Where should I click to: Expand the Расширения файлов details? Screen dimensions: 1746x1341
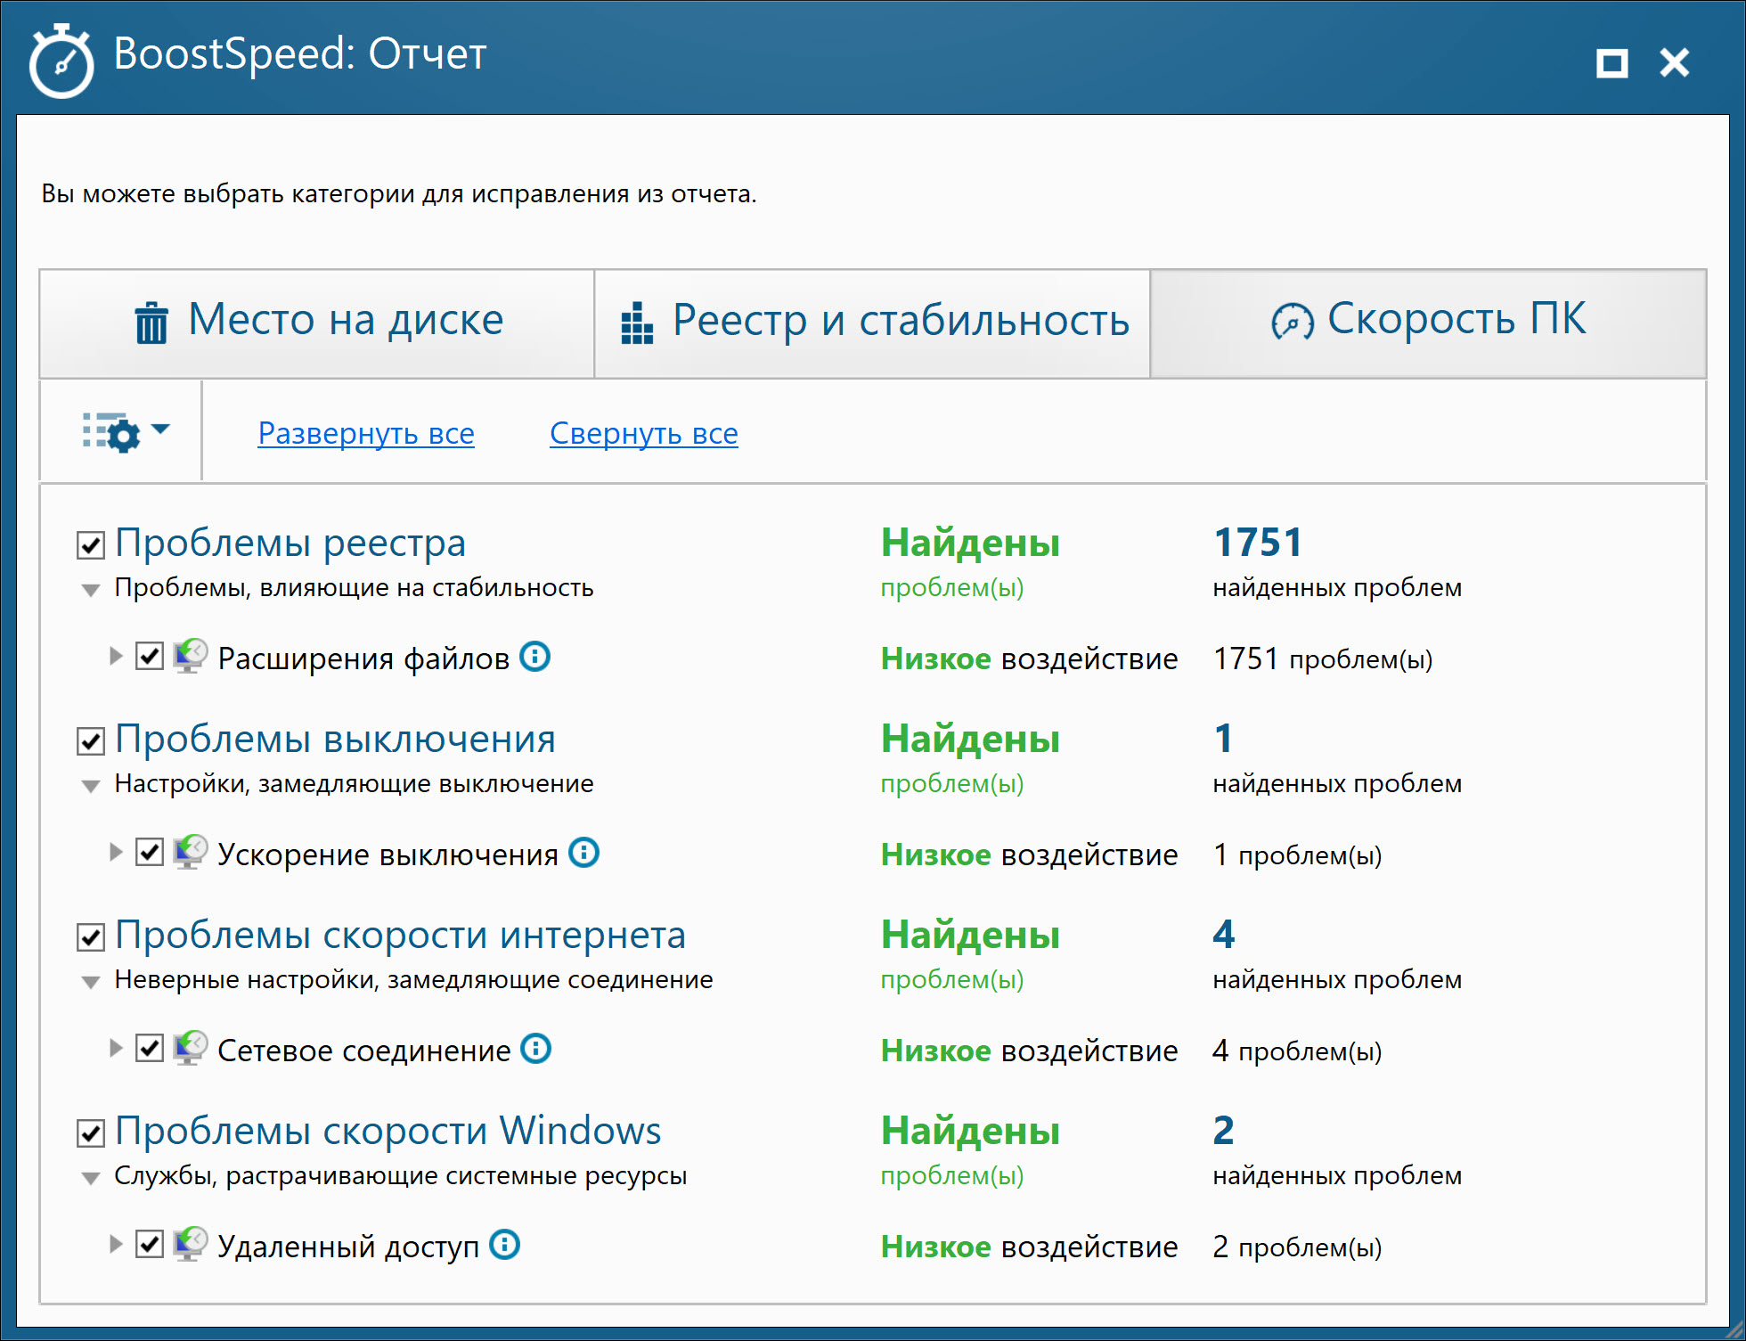point(116,657)
